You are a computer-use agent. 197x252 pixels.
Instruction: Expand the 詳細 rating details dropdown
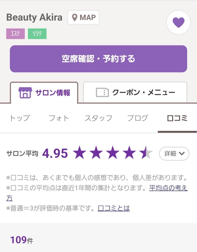[174, 154]
